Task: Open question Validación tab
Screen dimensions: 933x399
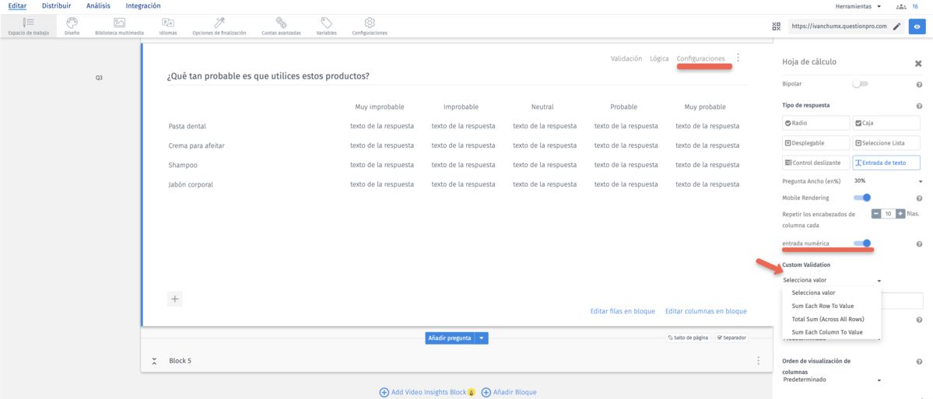Action: pos(626,58)
